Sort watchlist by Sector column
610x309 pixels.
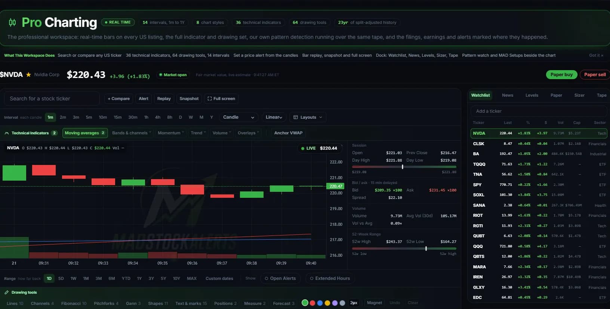(x=600, y=122)
